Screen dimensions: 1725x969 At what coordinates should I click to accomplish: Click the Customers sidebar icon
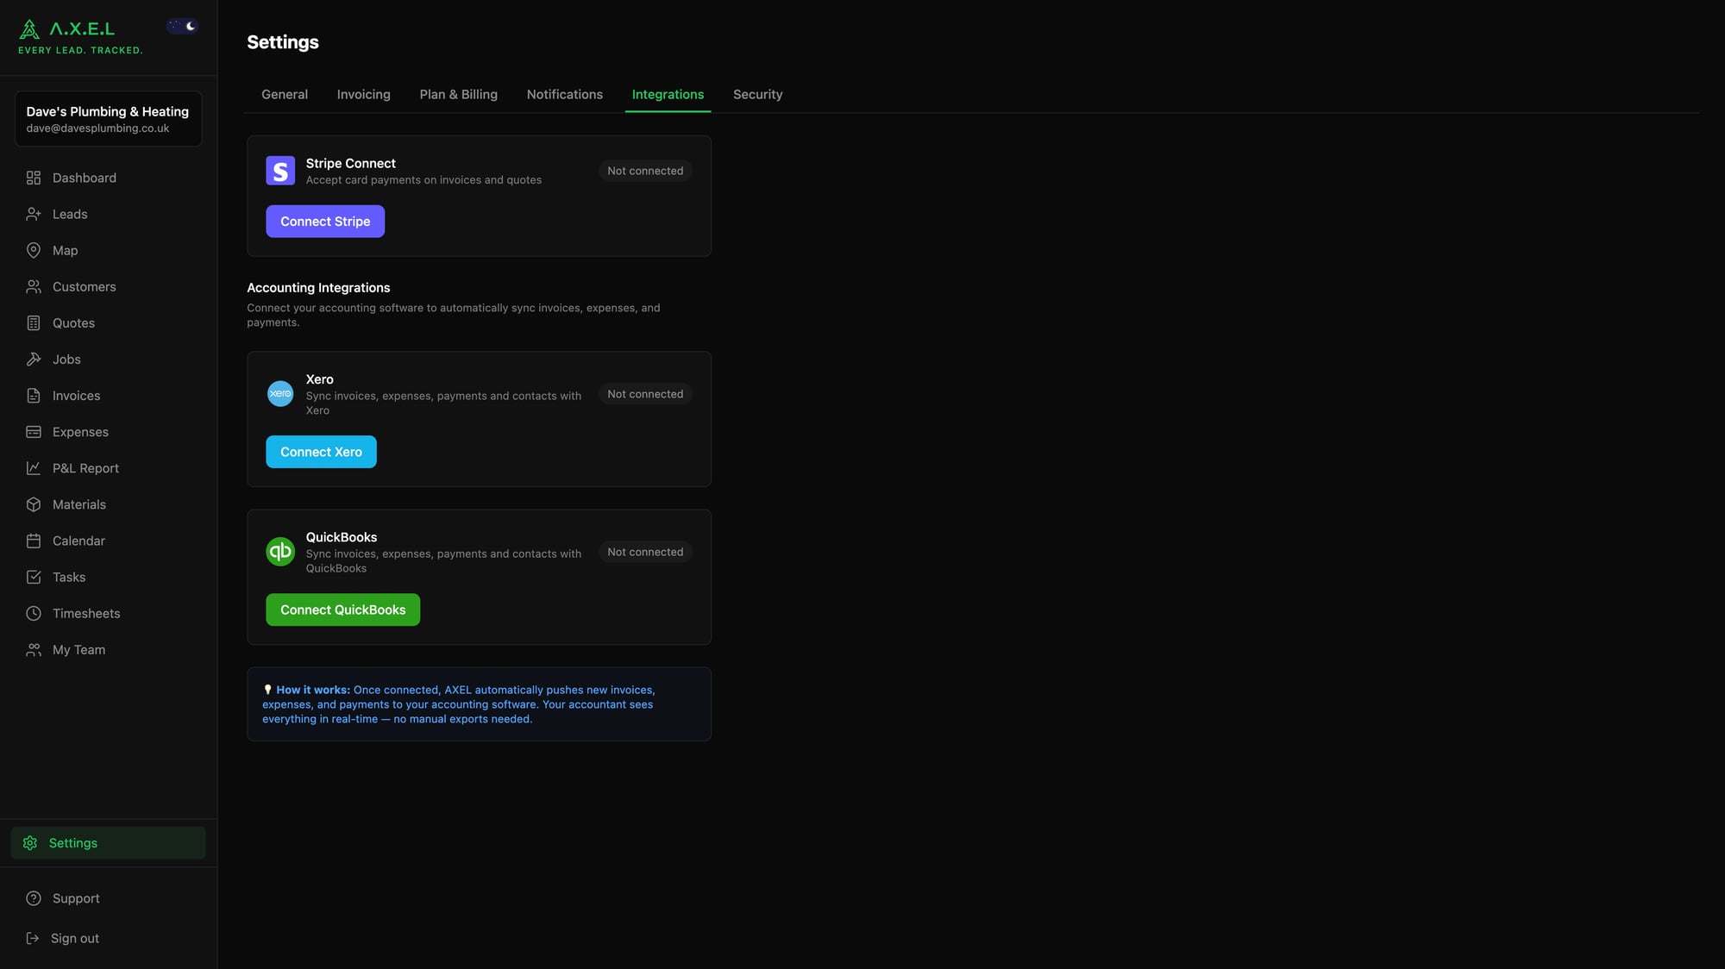click(34, 286)
